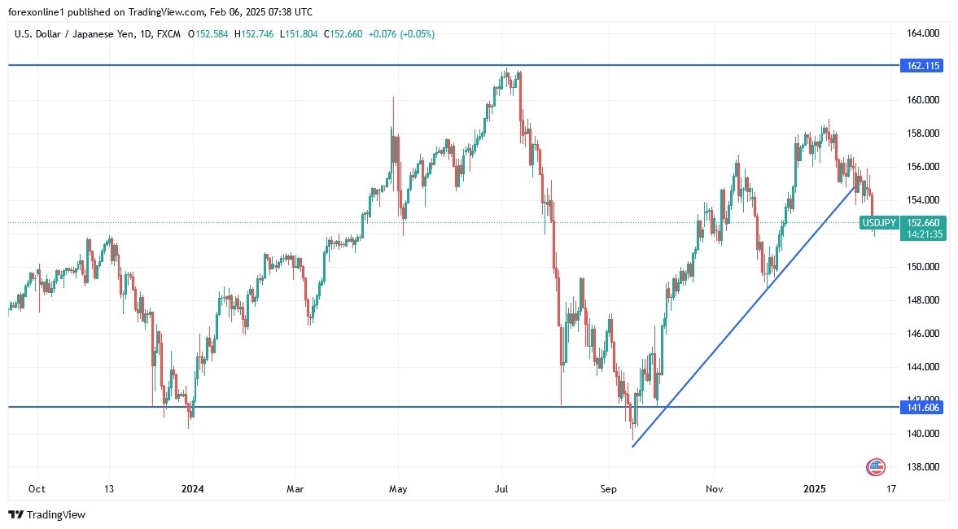Click the Jul label on time axis
958x529 pixels.
[x=501, y=489]
